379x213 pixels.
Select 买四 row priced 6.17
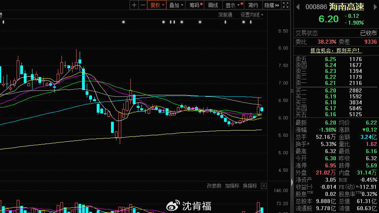[336, 109]
